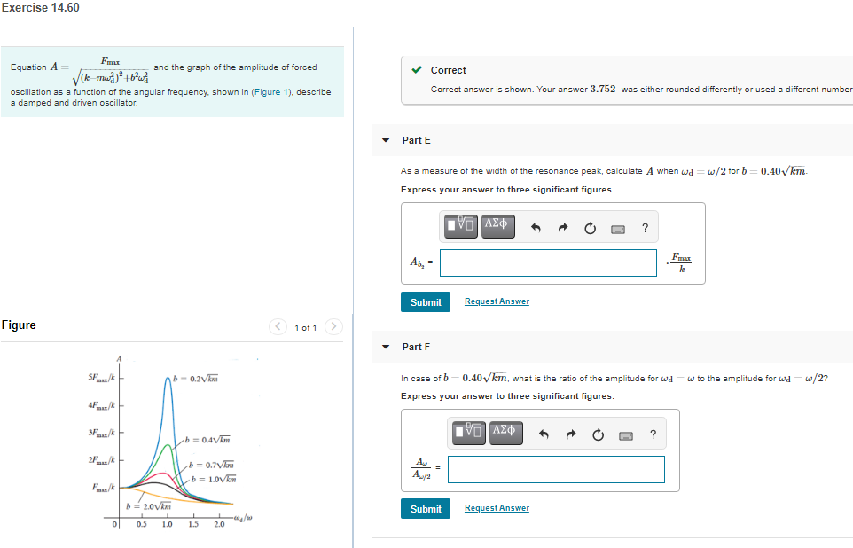Collapse the Part F section
The height and width of the screenshot is (548, 853).
click(385, 346)
